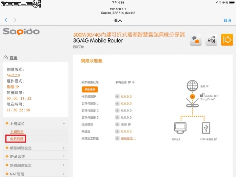Click the Sapido_BRF 71n_d3c44f SSID label
The width and height of the screenshot is (236, 177).
pyautogui.click(x=210, y=98)
